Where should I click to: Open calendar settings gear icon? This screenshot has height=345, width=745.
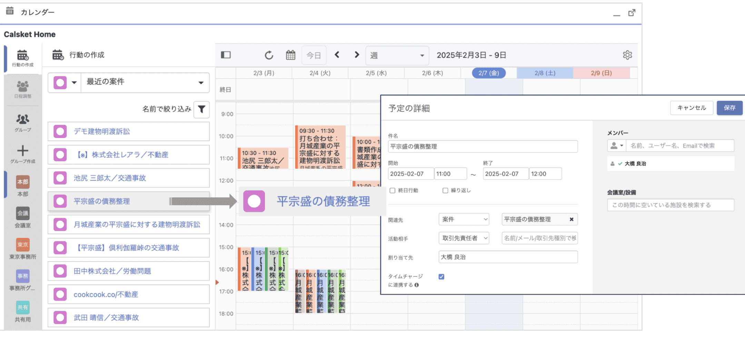(627, 55)
